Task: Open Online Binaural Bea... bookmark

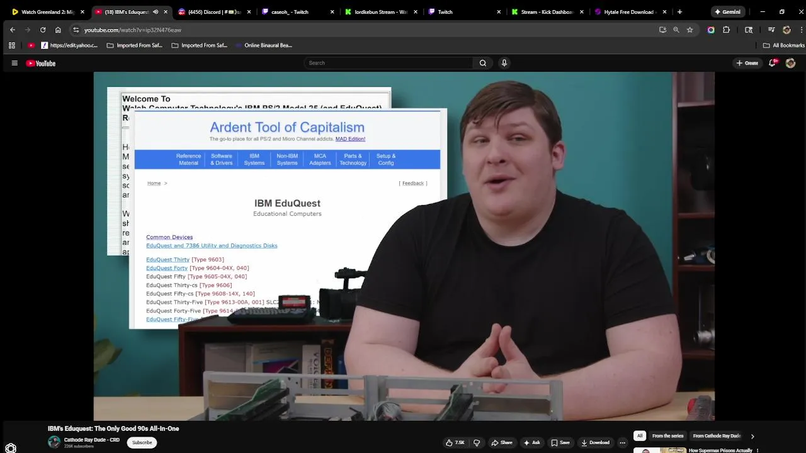Action: pyautogui.click(x=263, y=45)
